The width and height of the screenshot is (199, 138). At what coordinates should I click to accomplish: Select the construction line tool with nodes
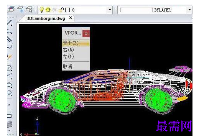pos(10,32)
